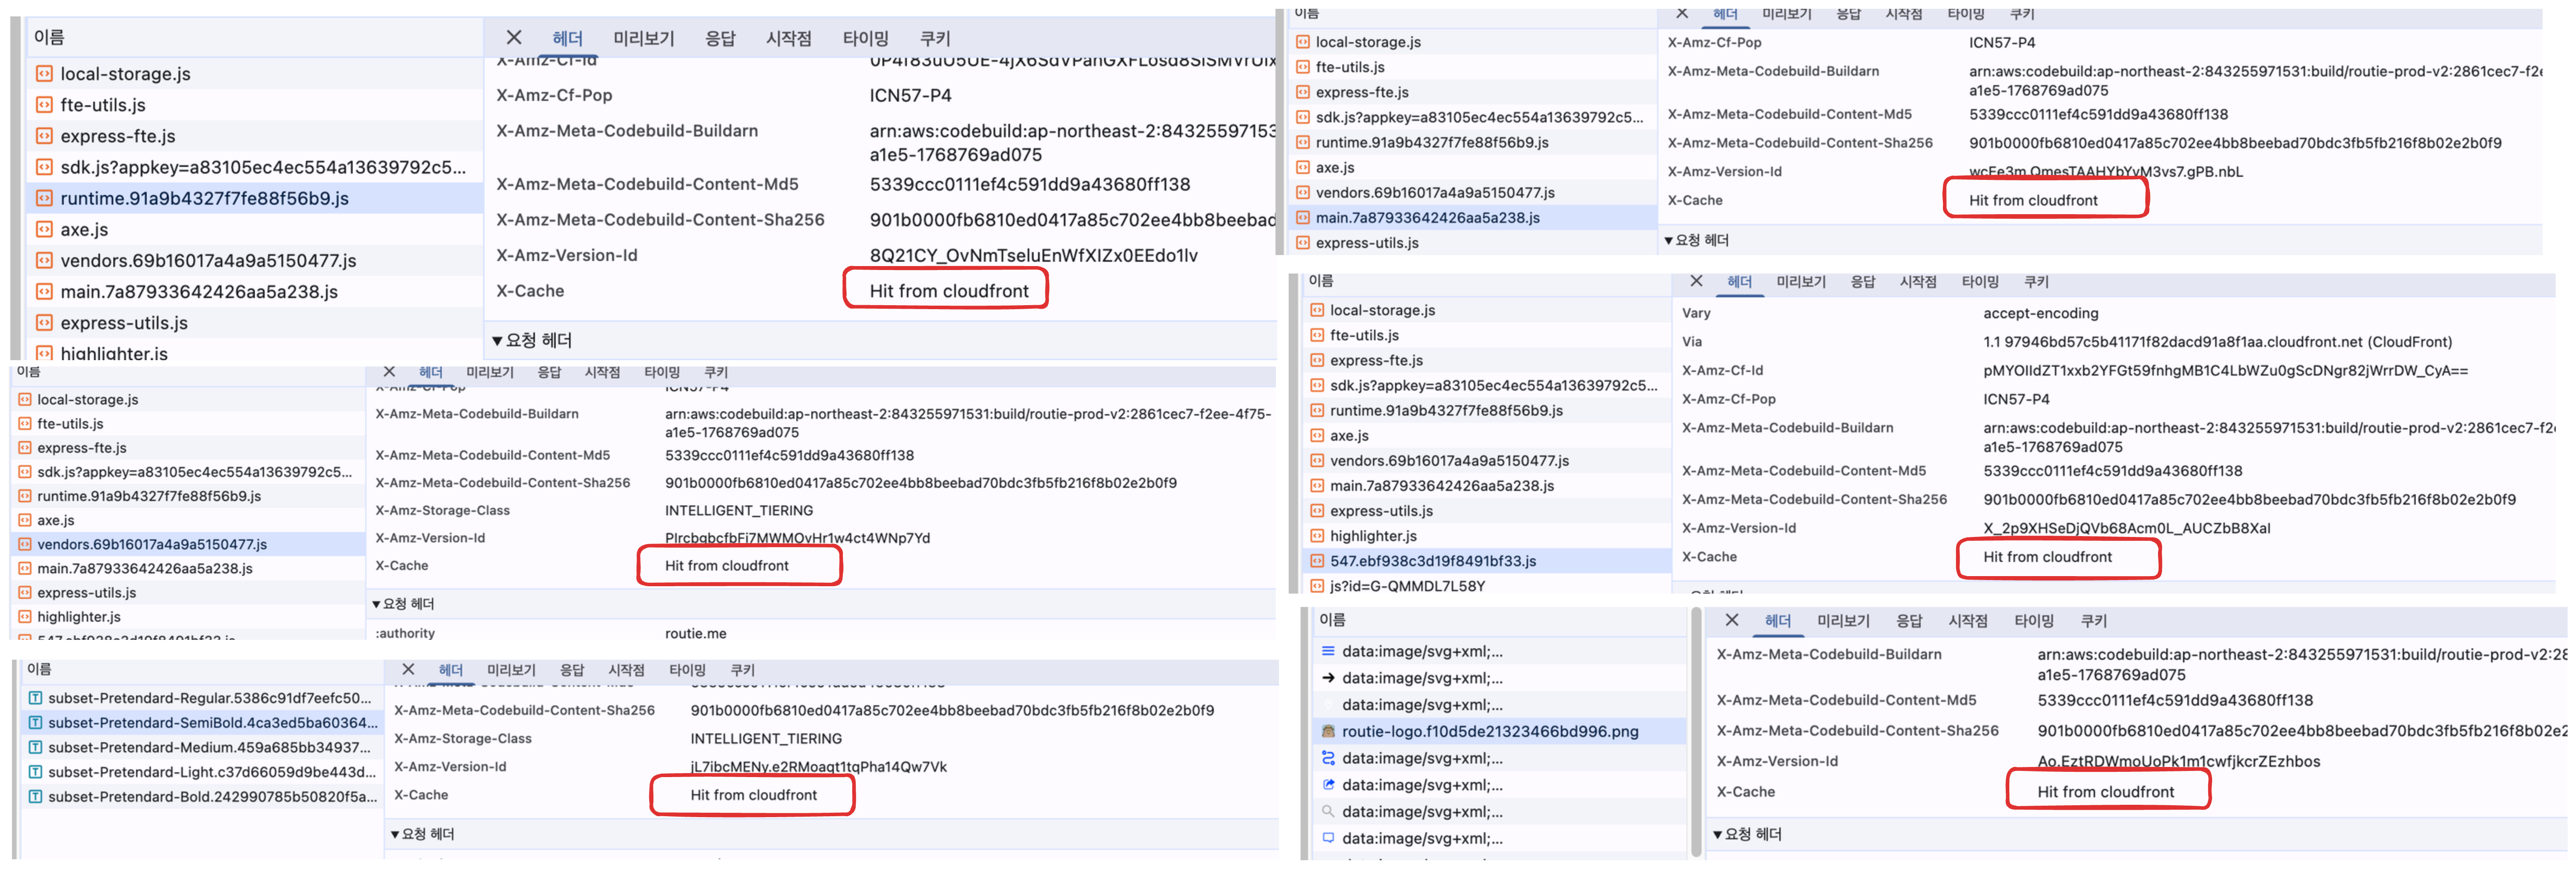
Task: Select the subset-Pretendard-Bold font request
Action: 212,797
